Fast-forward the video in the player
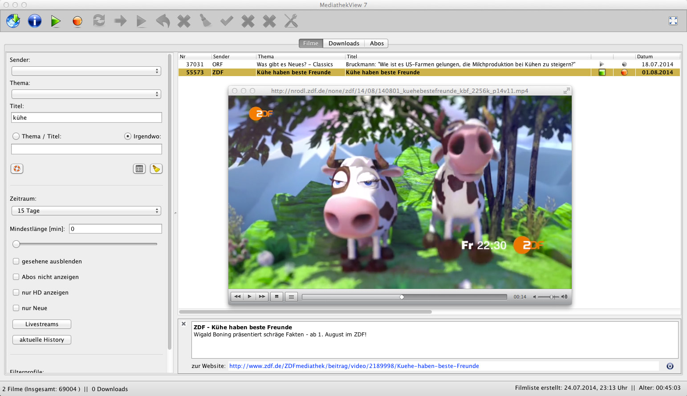The height and width of the screenshot is (396, 687). point(262,297)
